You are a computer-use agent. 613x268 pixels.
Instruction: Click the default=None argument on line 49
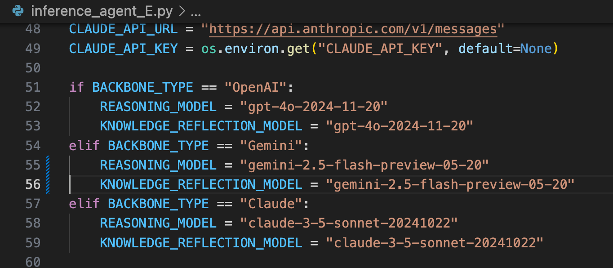[x=505, y=49]
